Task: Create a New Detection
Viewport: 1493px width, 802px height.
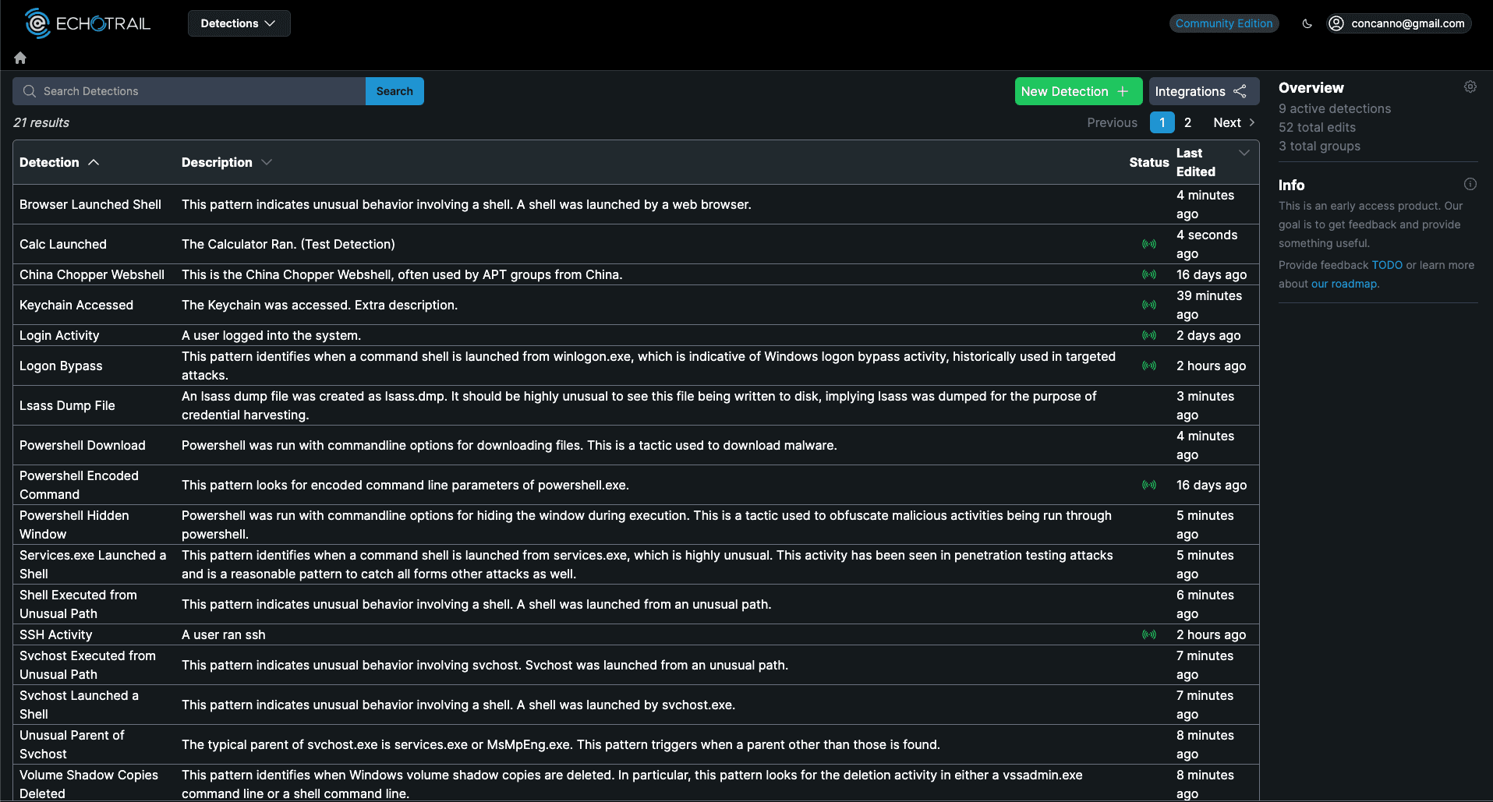Action: 1078,91
